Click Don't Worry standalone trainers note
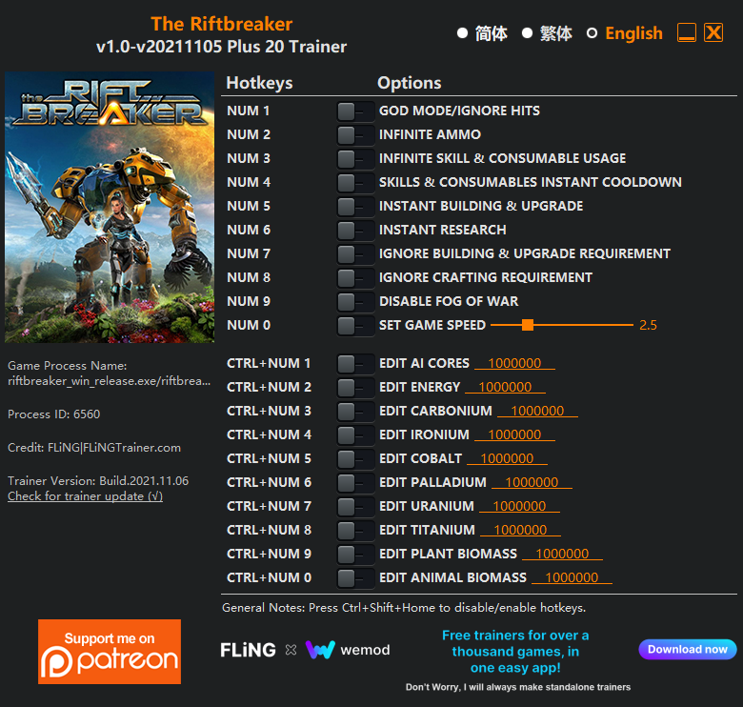This screenshot has height=707, width=743. point(518,687)
